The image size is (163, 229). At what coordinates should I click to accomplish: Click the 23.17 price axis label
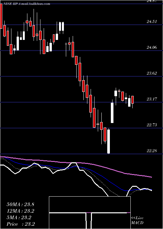pos(152,99)
